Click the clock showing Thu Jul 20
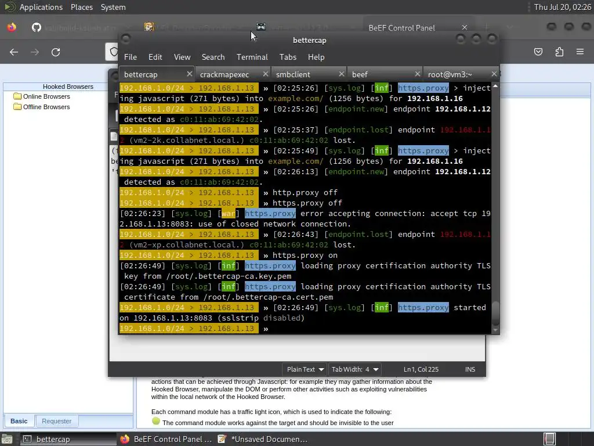The width and height of the screenshot is (594, 446). (563, 7)
